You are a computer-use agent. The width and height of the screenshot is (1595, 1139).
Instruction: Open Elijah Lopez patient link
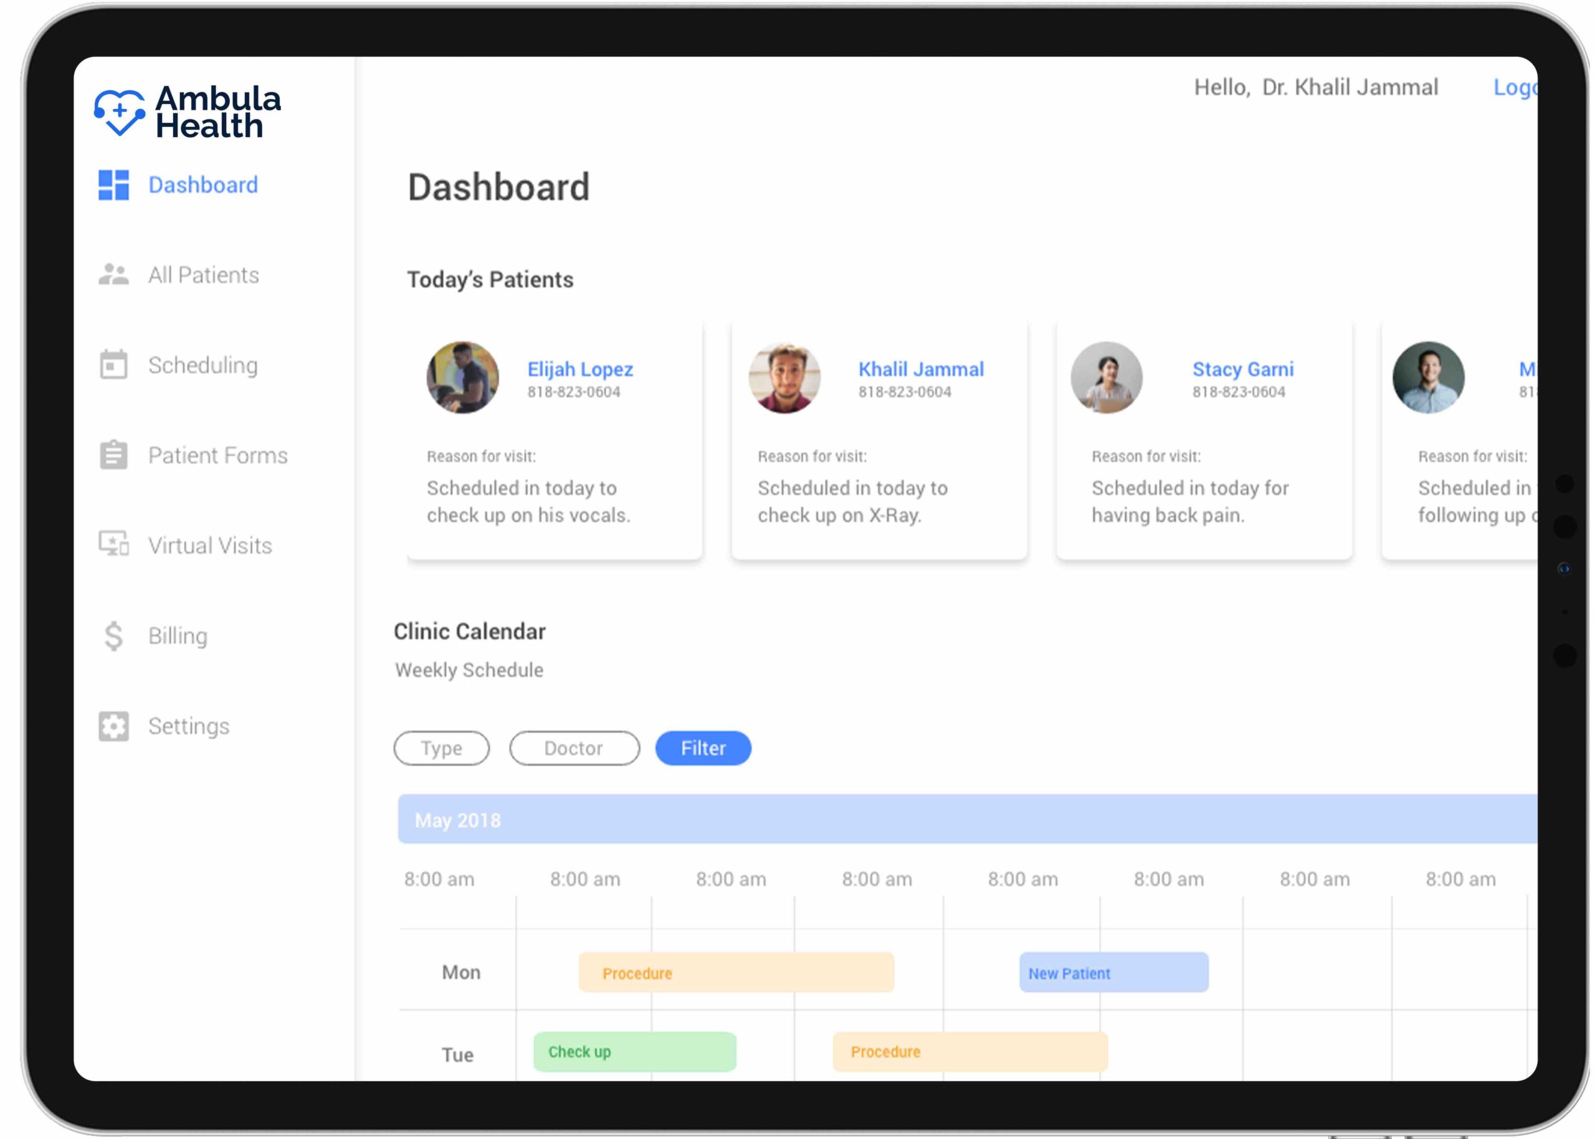coord(580,369)
